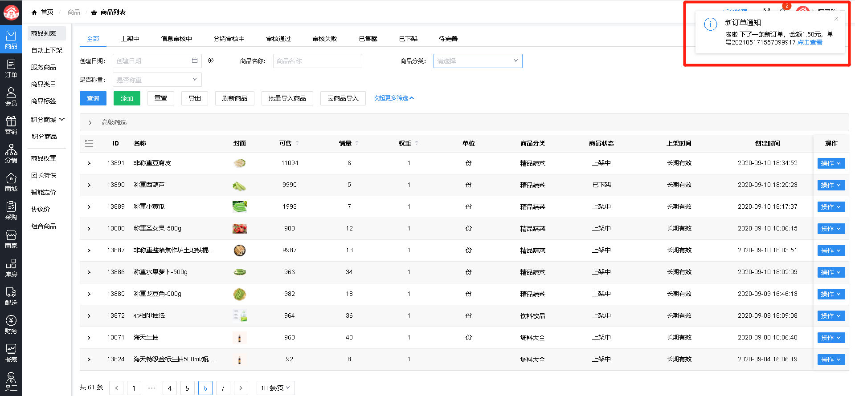Expand row for product 13891
The width and height of the screenshot is (855, 396).
point(89,163)
